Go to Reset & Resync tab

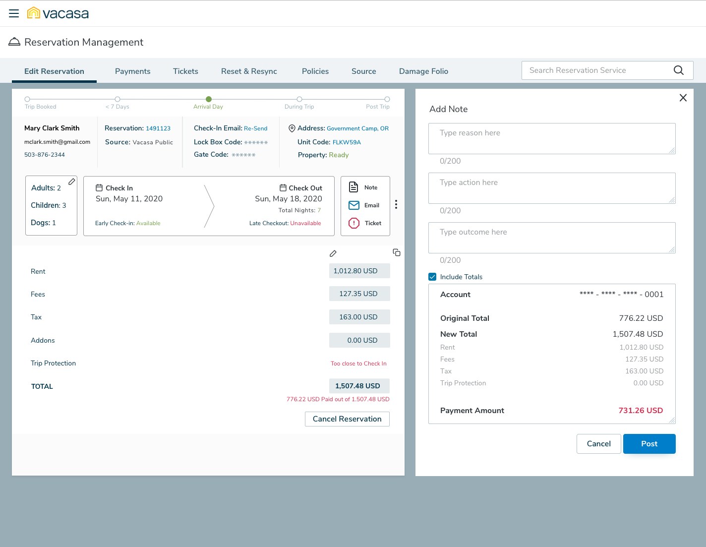coord(249,71)
